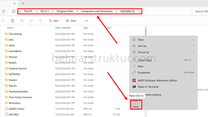Expand chevron after SAP2000 22 breadcrumb
Viewport: 208px width, 117px height.
pyautogui.click(x=139, y=11)
